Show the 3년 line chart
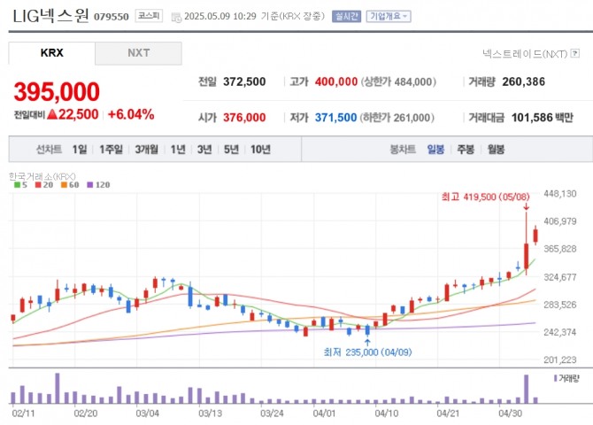Image resolution: width=593 pixels, height=425 pixels. (204, 150)
